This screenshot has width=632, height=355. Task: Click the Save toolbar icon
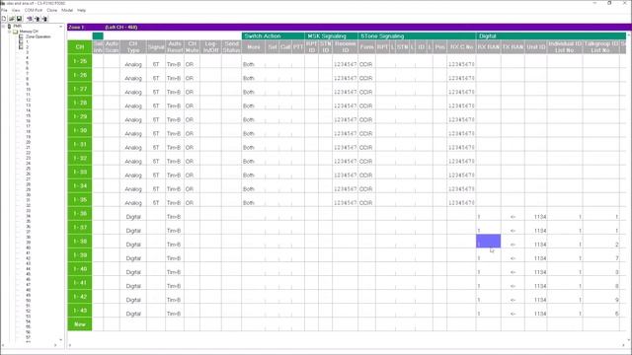[x=19, y=19]
